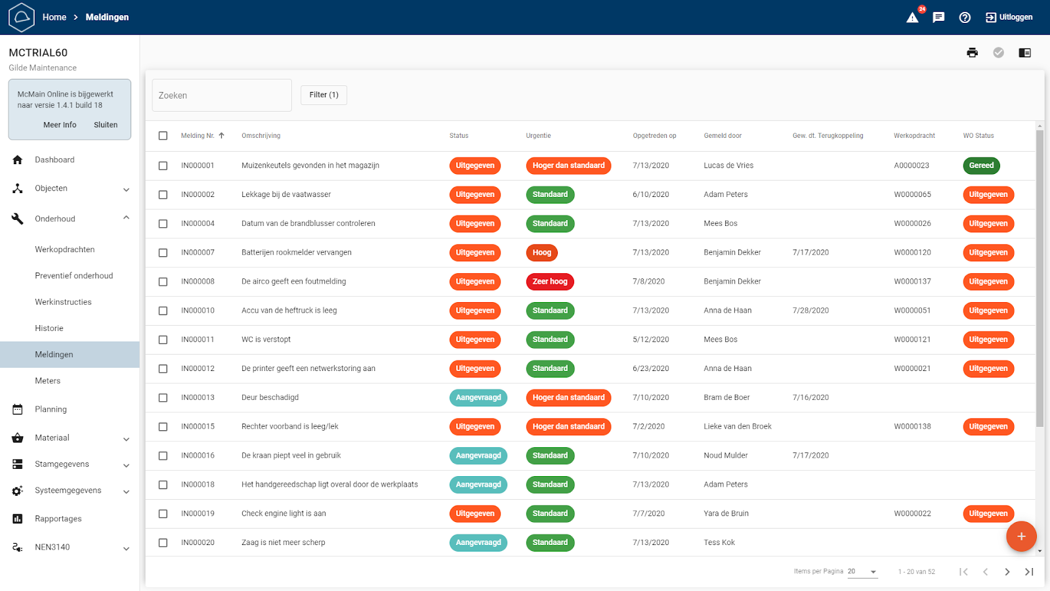
Task: Tick the checkbox for melding IN000001
Action: click(163, 166)
